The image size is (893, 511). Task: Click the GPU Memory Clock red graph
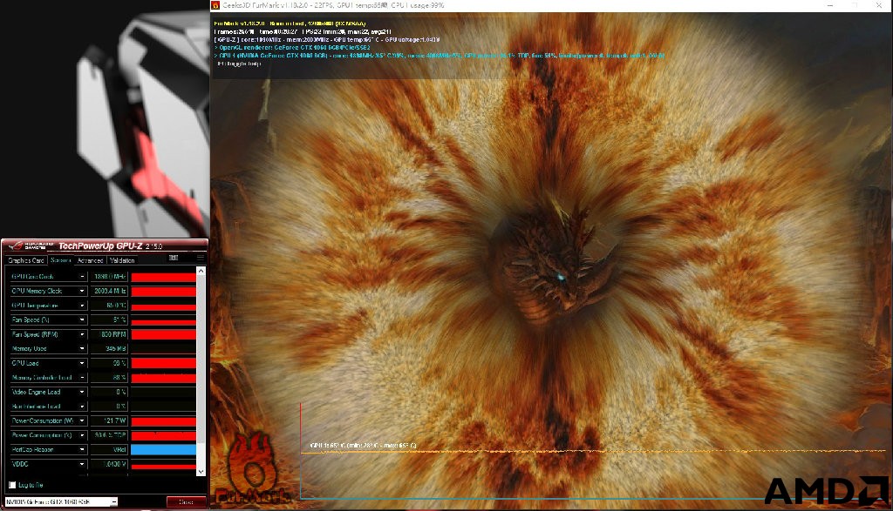pyautogui.click(x=163, y=291)
